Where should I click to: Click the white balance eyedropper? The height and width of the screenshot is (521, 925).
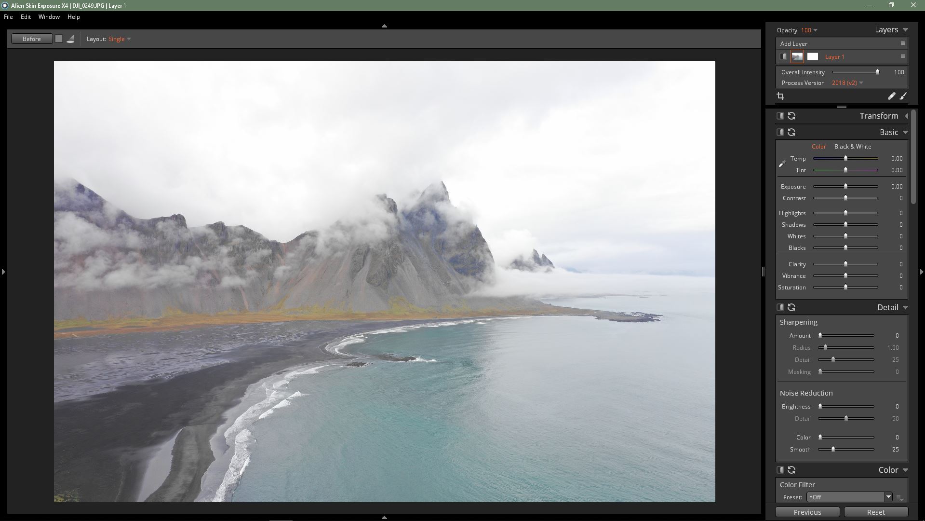tap(782, 164)
